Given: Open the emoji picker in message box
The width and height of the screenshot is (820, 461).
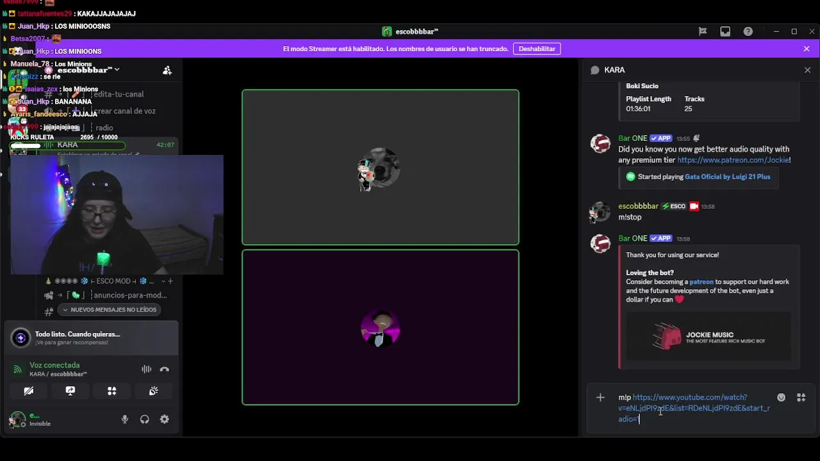Looking at the screenshot, I should click(781, 398).
